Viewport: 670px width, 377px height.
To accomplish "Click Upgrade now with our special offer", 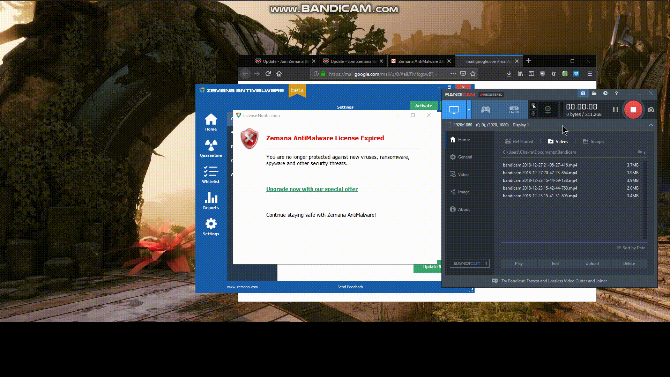I will (312, 189).
